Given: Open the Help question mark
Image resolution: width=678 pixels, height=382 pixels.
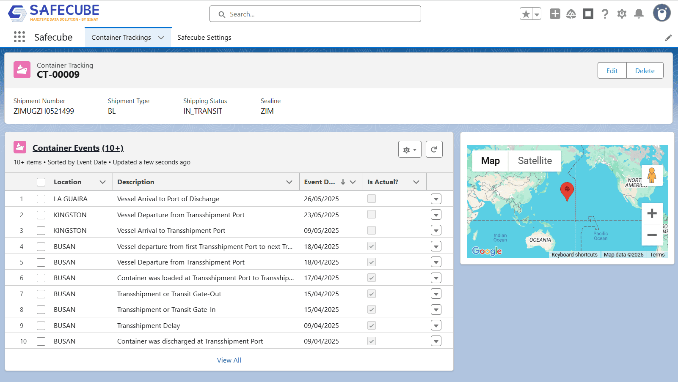Looking at the screenshot, I should click(605, 14).
